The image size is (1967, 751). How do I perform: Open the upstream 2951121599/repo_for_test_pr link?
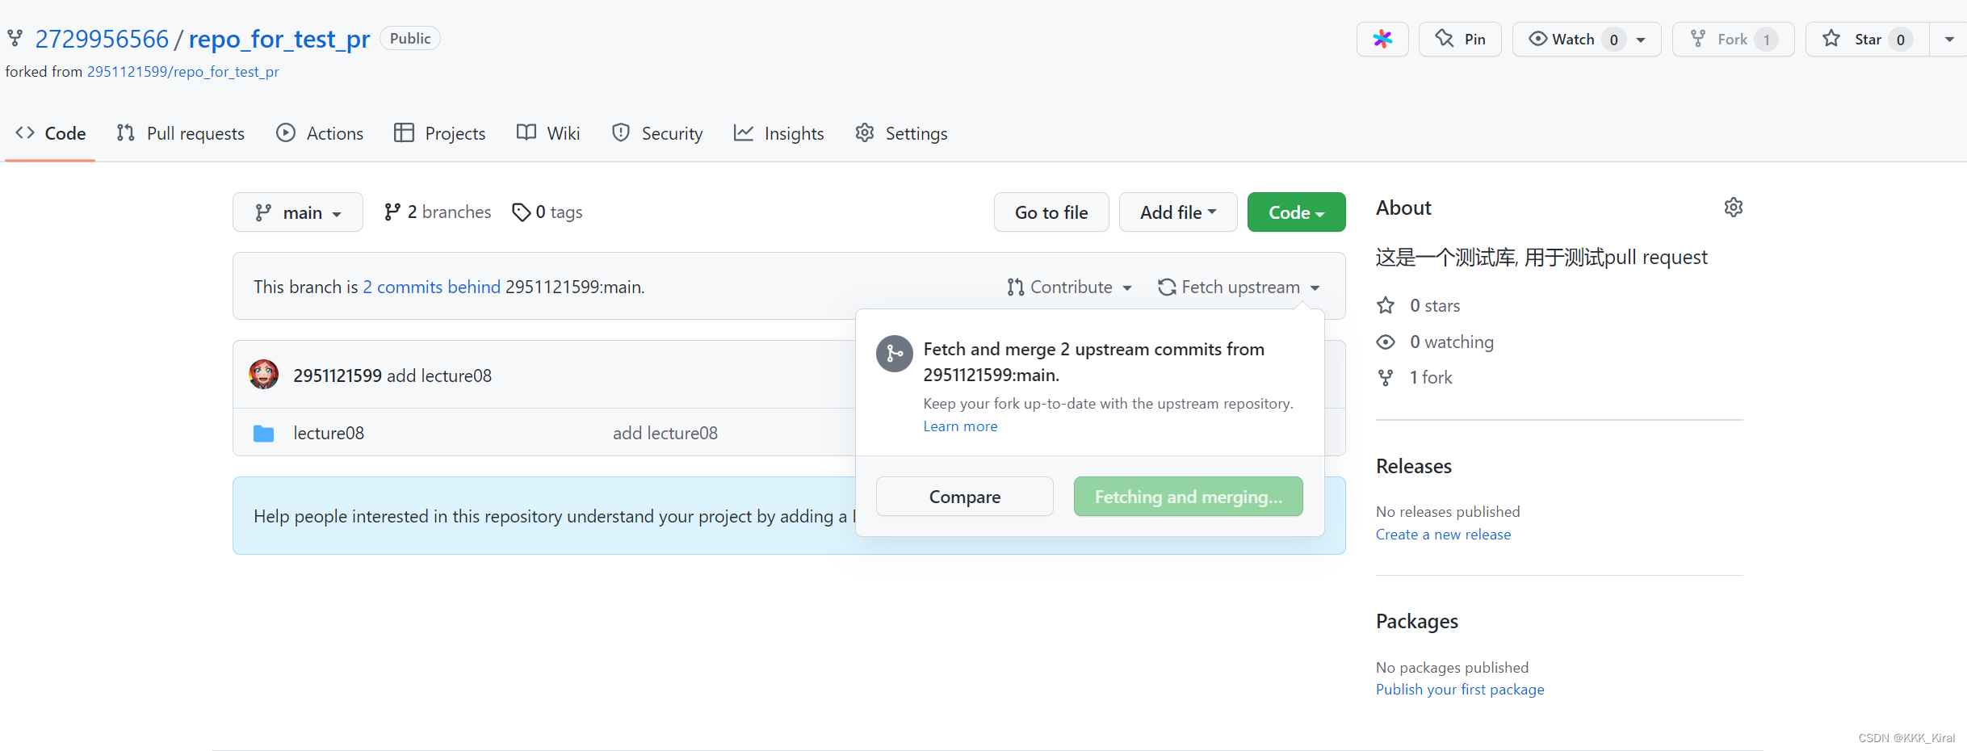[183, 72]
